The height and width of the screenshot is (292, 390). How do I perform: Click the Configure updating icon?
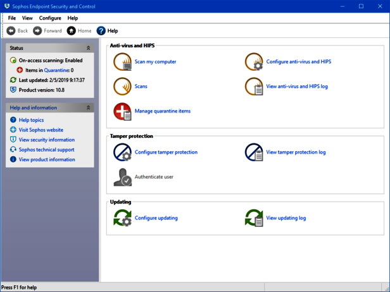(x=122, y=218)
